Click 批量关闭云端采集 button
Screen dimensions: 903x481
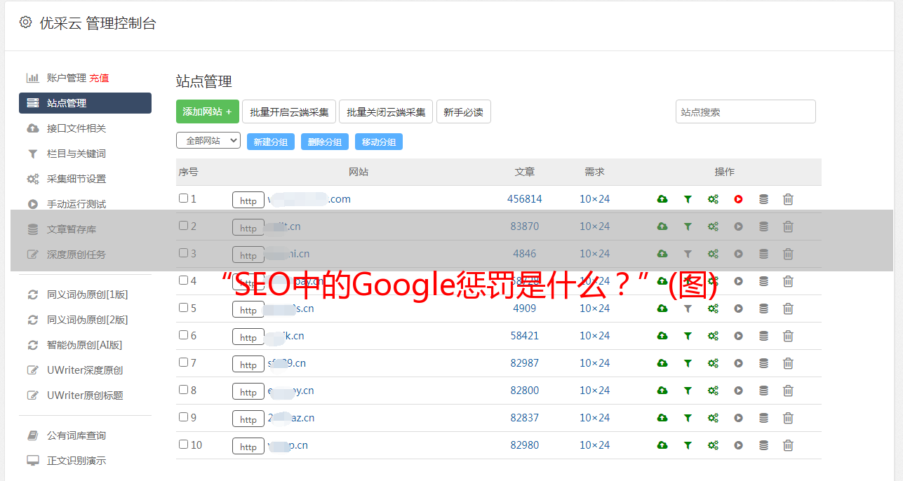[x=386, y=111]
